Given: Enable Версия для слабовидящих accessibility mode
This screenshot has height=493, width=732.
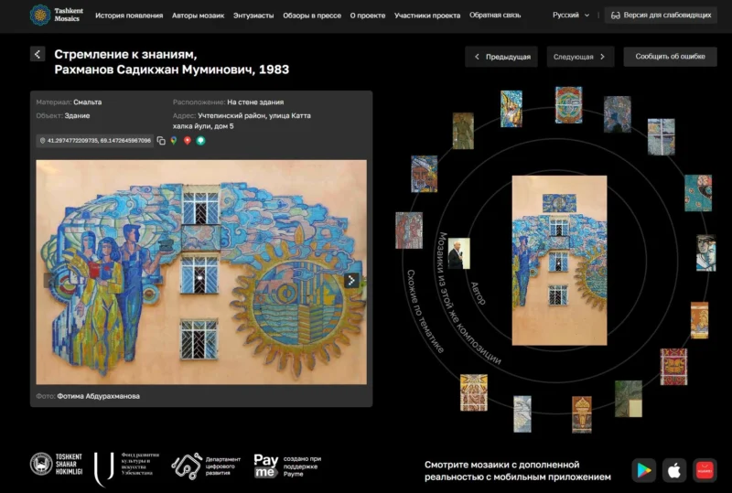Looking at the screenshot, I should (x=661, y=16).
